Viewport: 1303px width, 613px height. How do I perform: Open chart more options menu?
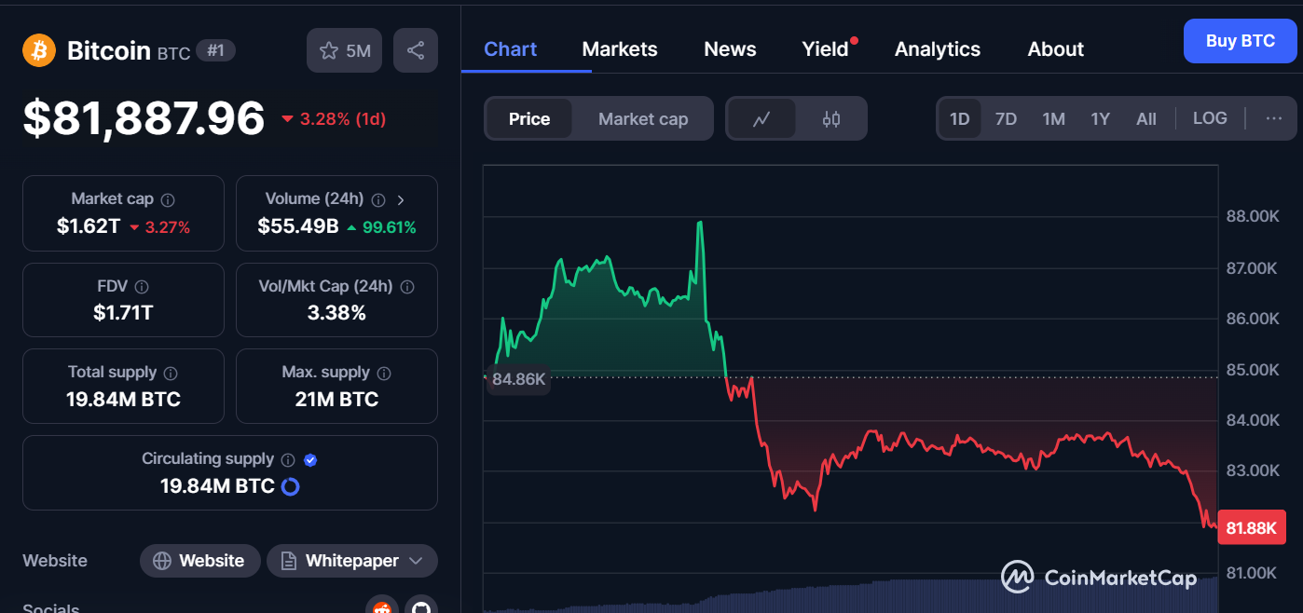pos(1274,118)
